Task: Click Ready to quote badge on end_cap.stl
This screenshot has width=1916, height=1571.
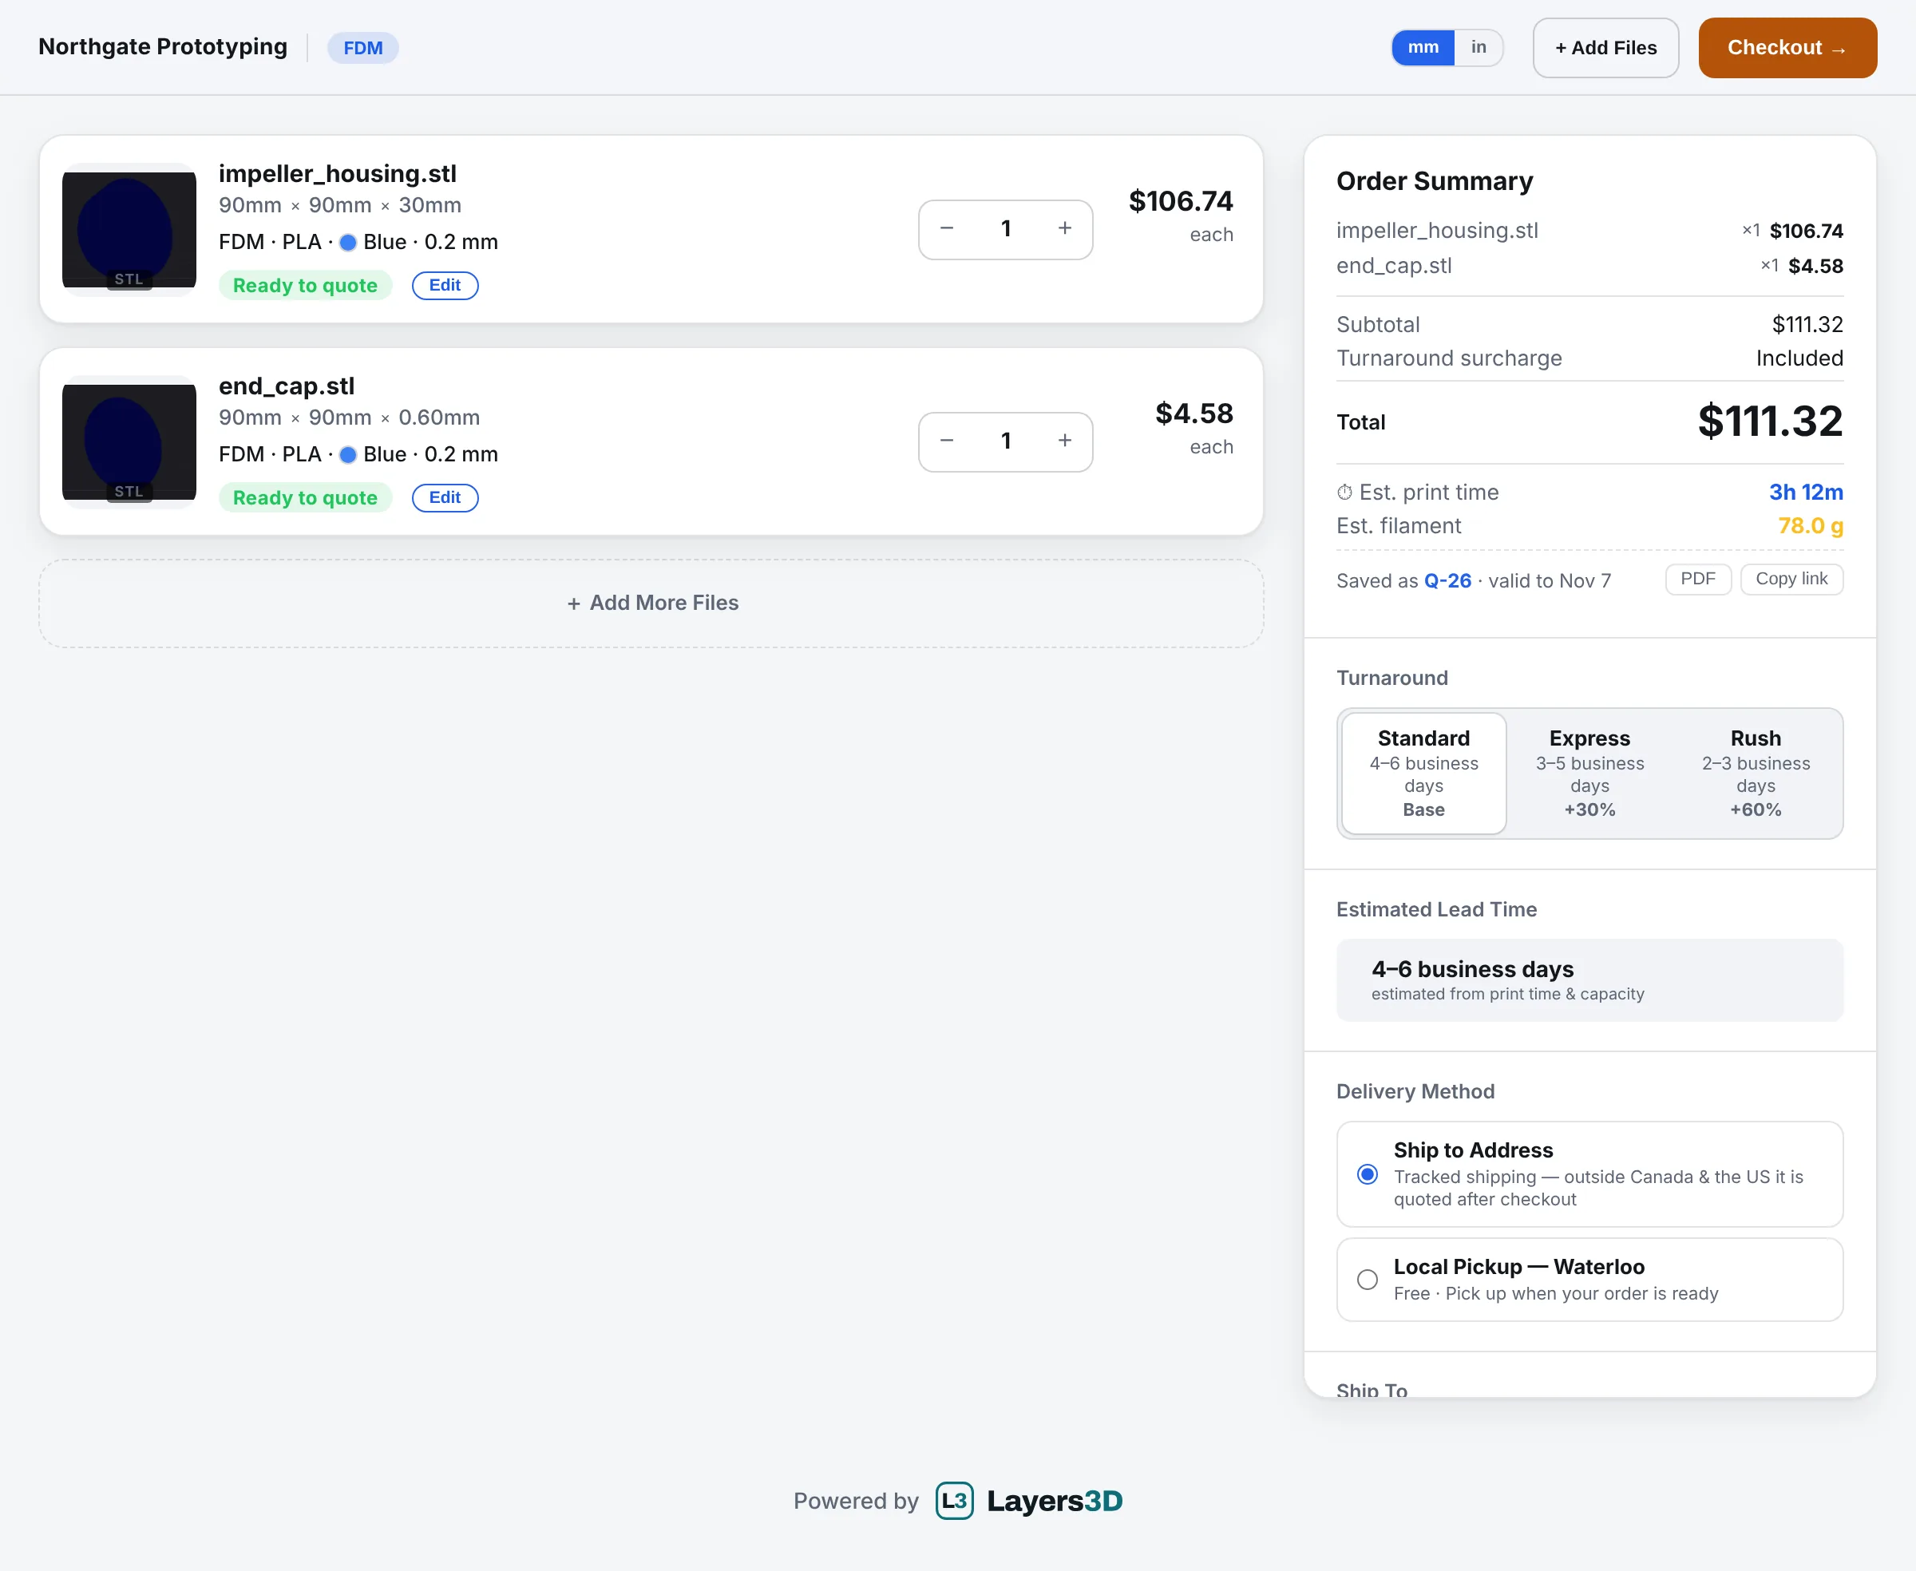Action: pos(305,498)
